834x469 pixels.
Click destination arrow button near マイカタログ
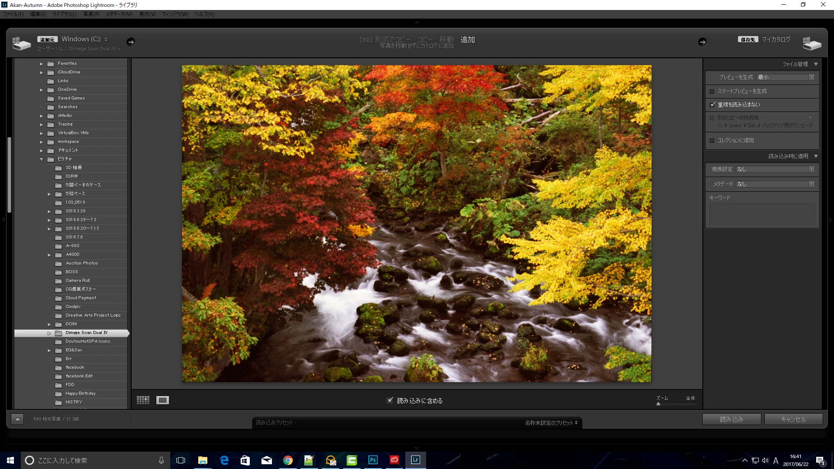[x=702, y=42]
